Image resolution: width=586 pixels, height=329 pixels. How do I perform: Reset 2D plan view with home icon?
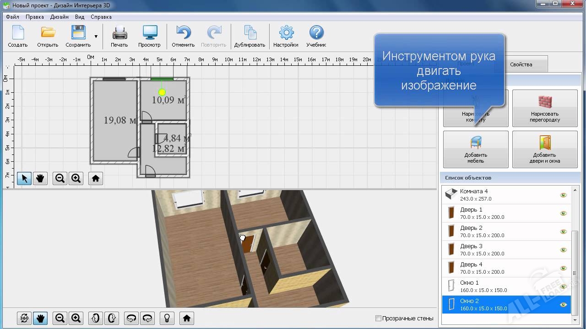96,179
